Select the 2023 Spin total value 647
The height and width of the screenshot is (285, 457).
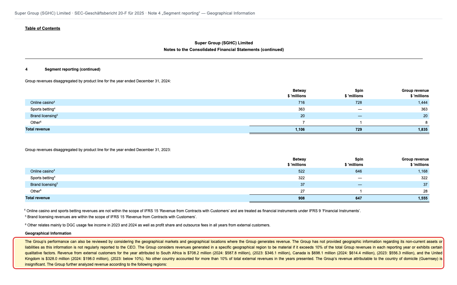[x=359, y=198]
